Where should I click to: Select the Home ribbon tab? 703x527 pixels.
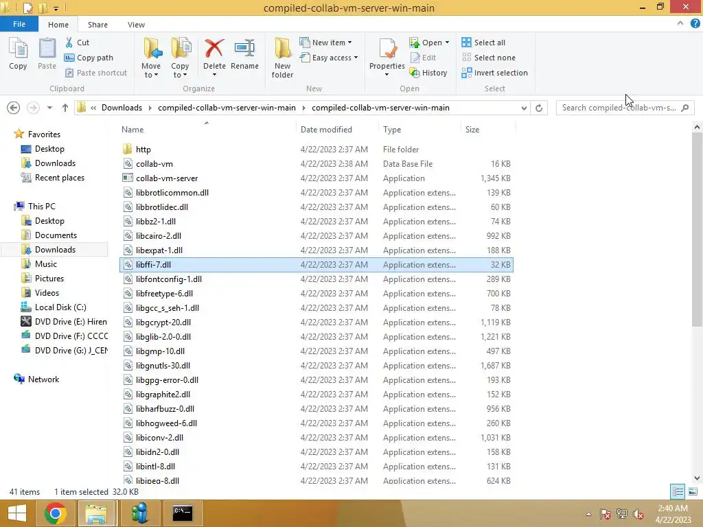58,25
